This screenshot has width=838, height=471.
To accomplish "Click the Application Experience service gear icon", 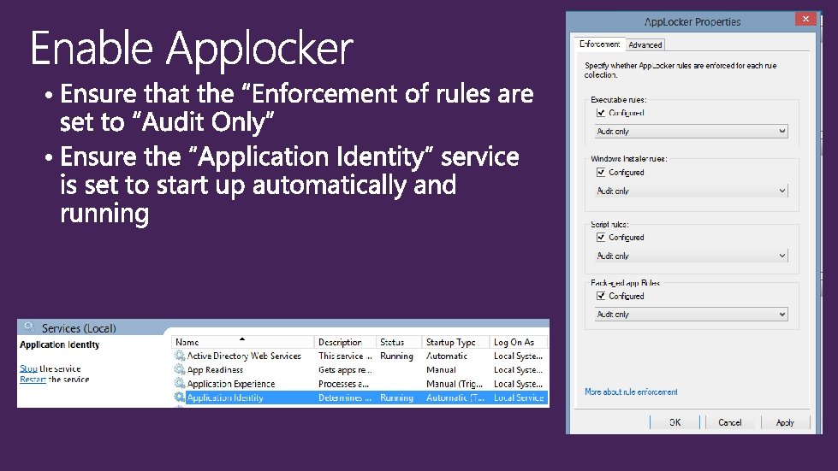I will coord(180,384).
